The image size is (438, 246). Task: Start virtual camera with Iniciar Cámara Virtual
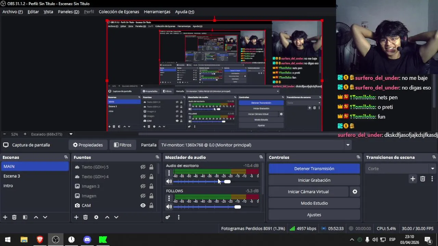tap(308, 192)
